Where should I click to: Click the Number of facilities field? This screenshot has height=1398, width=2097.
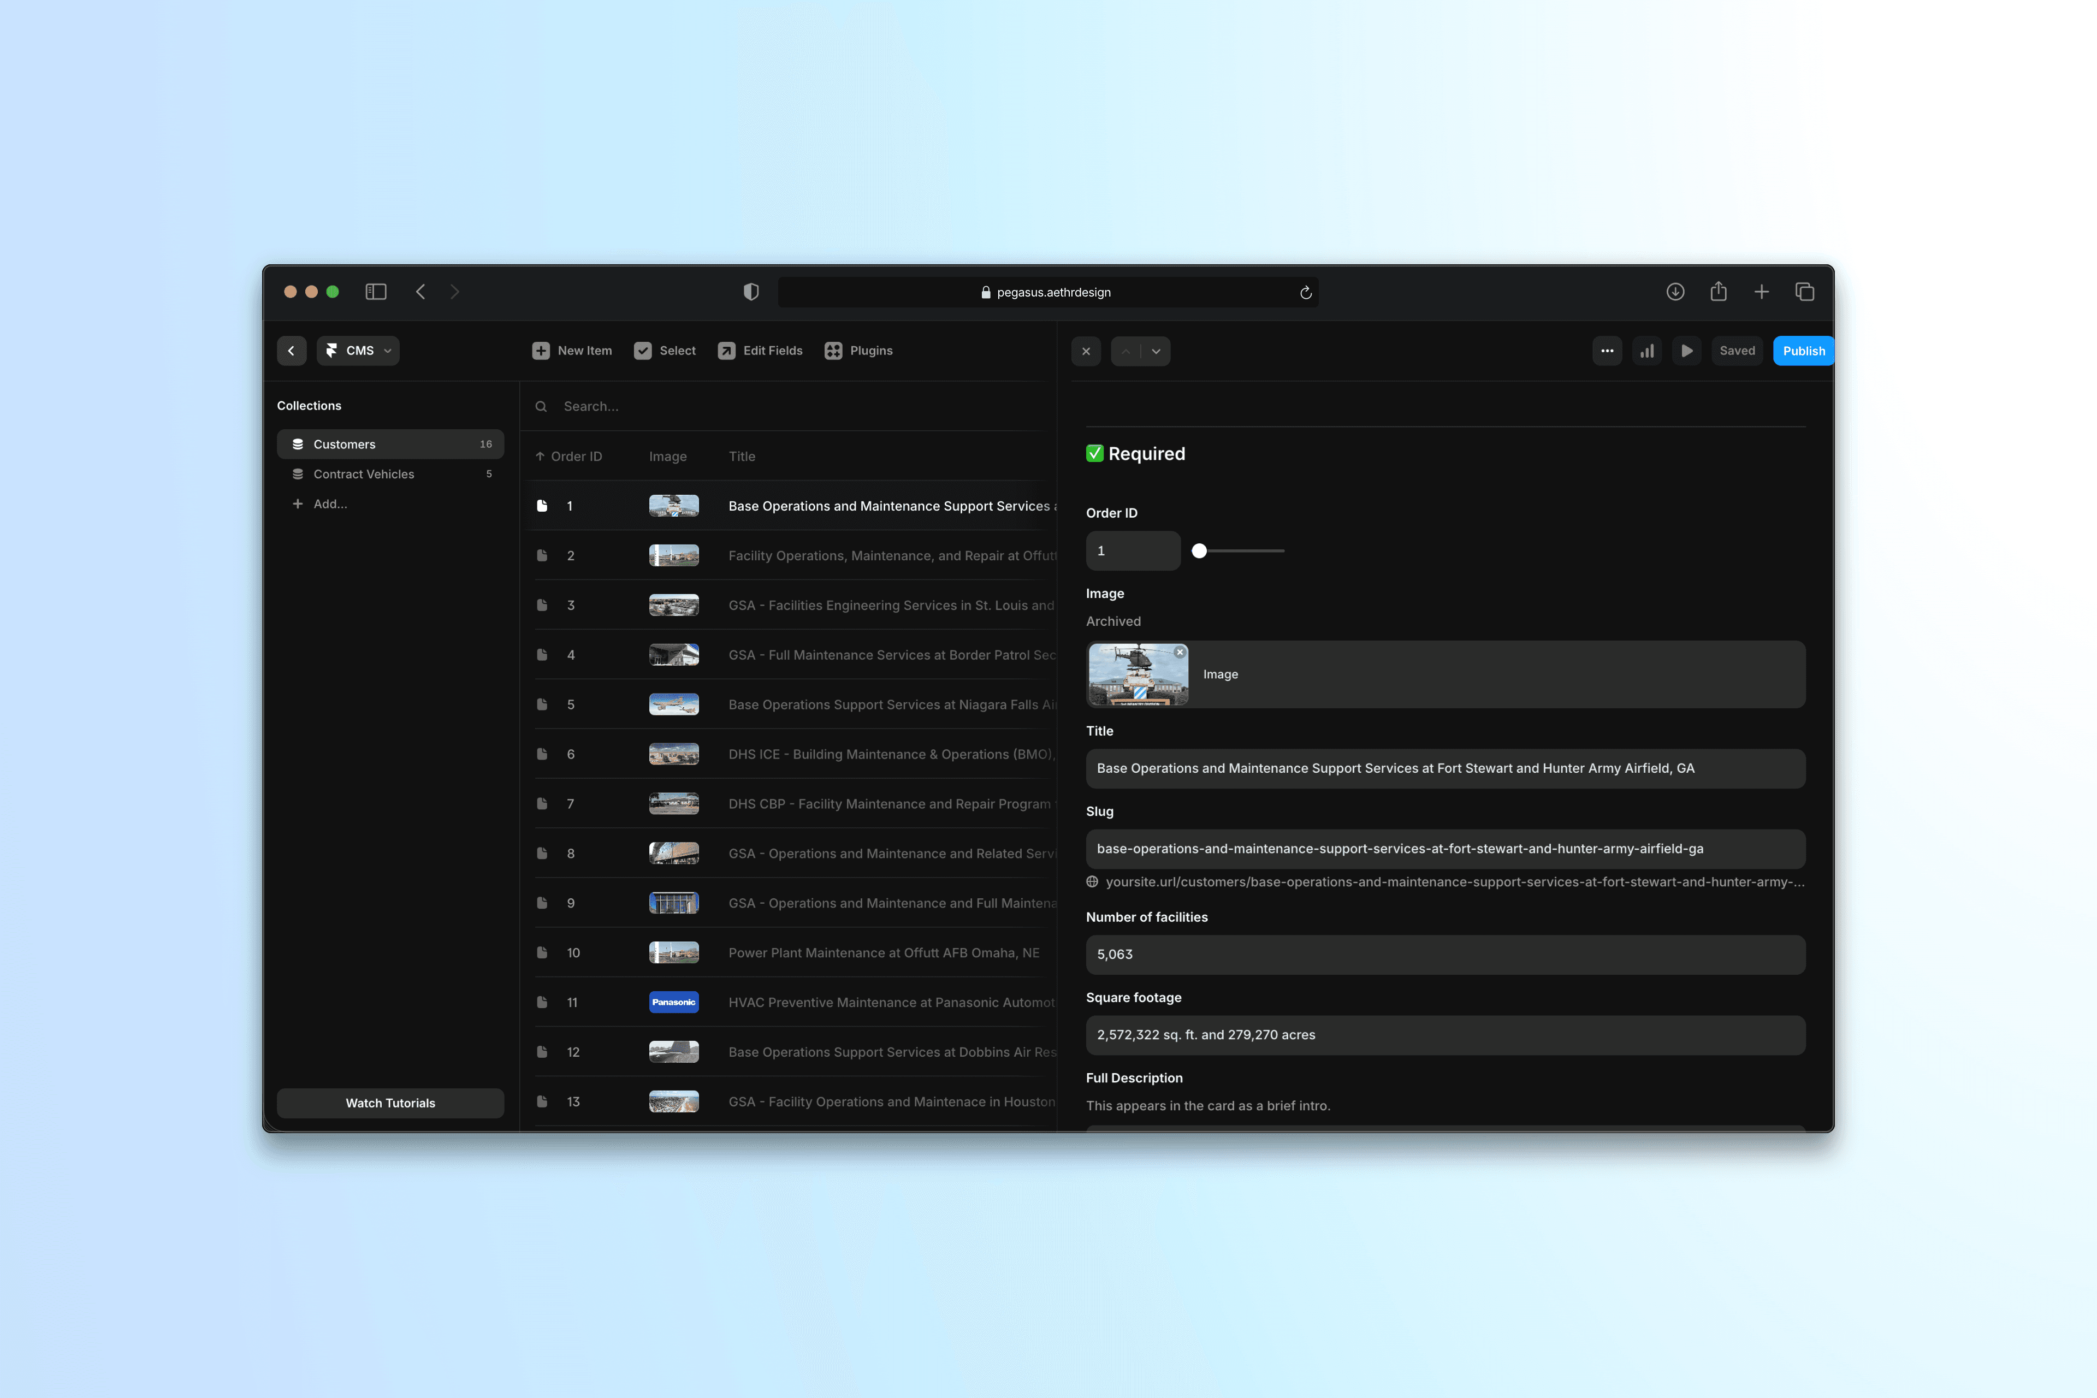point(1444,954)
